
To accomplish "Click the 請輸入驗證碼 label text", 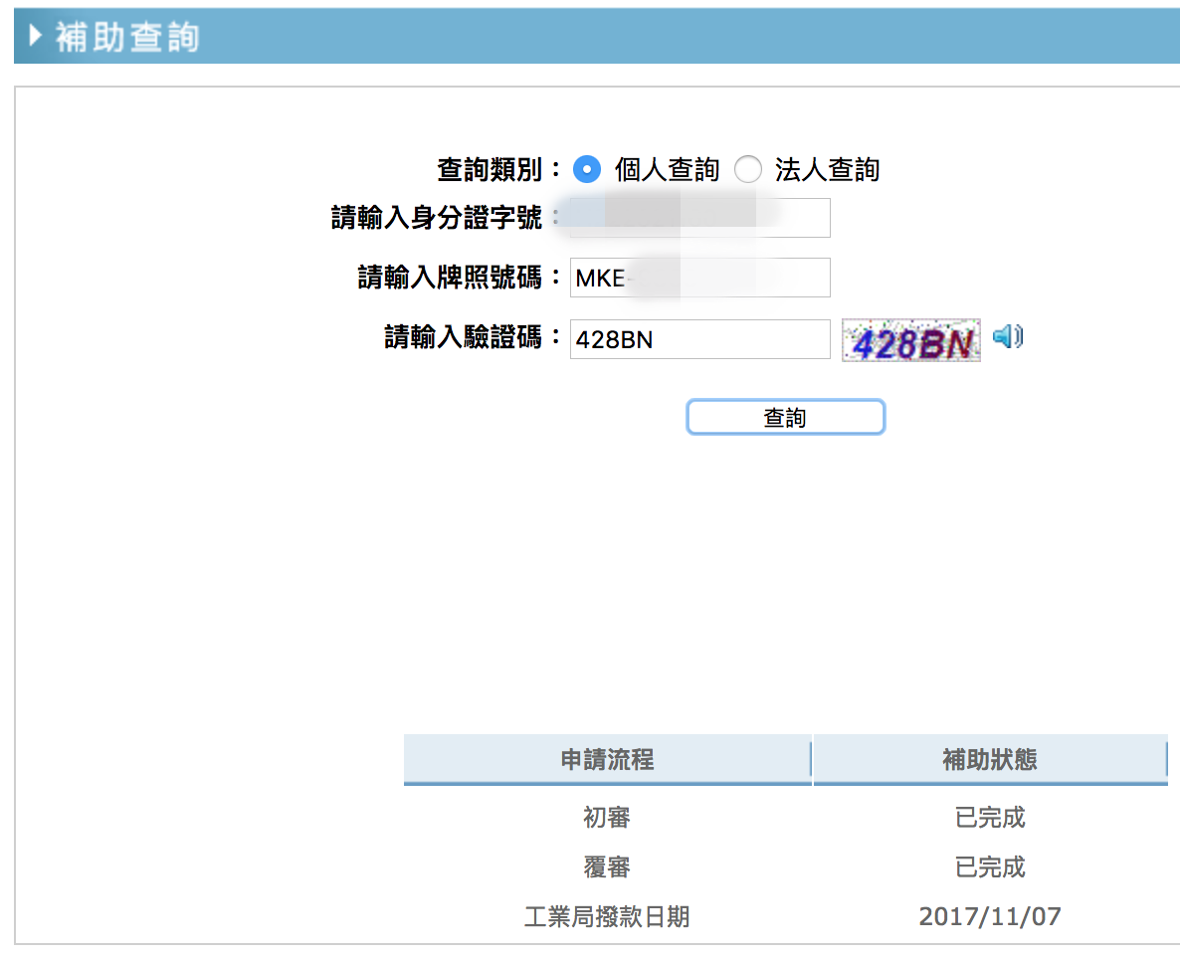I will pos(463,339).
